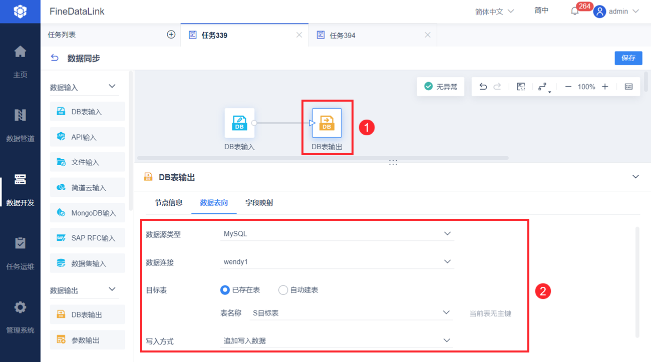
Task: Pick MongoDB输入 from the node list
Action: click(x=88, y=213)
